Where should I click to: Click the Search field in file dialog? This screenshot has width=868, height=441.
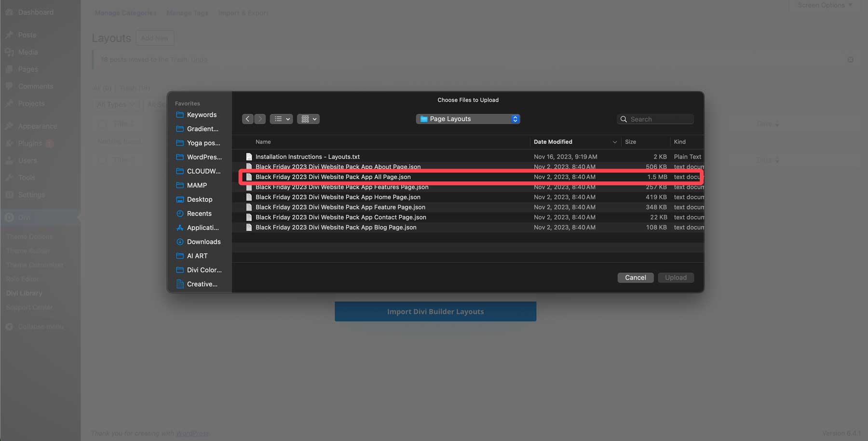pos(655,119)
